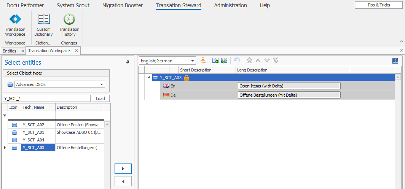Image resolution: width=405 pixels, height=189 pixels.
Task: Collapse the ribbon using the chevron
Action: (x=401, y=41)
